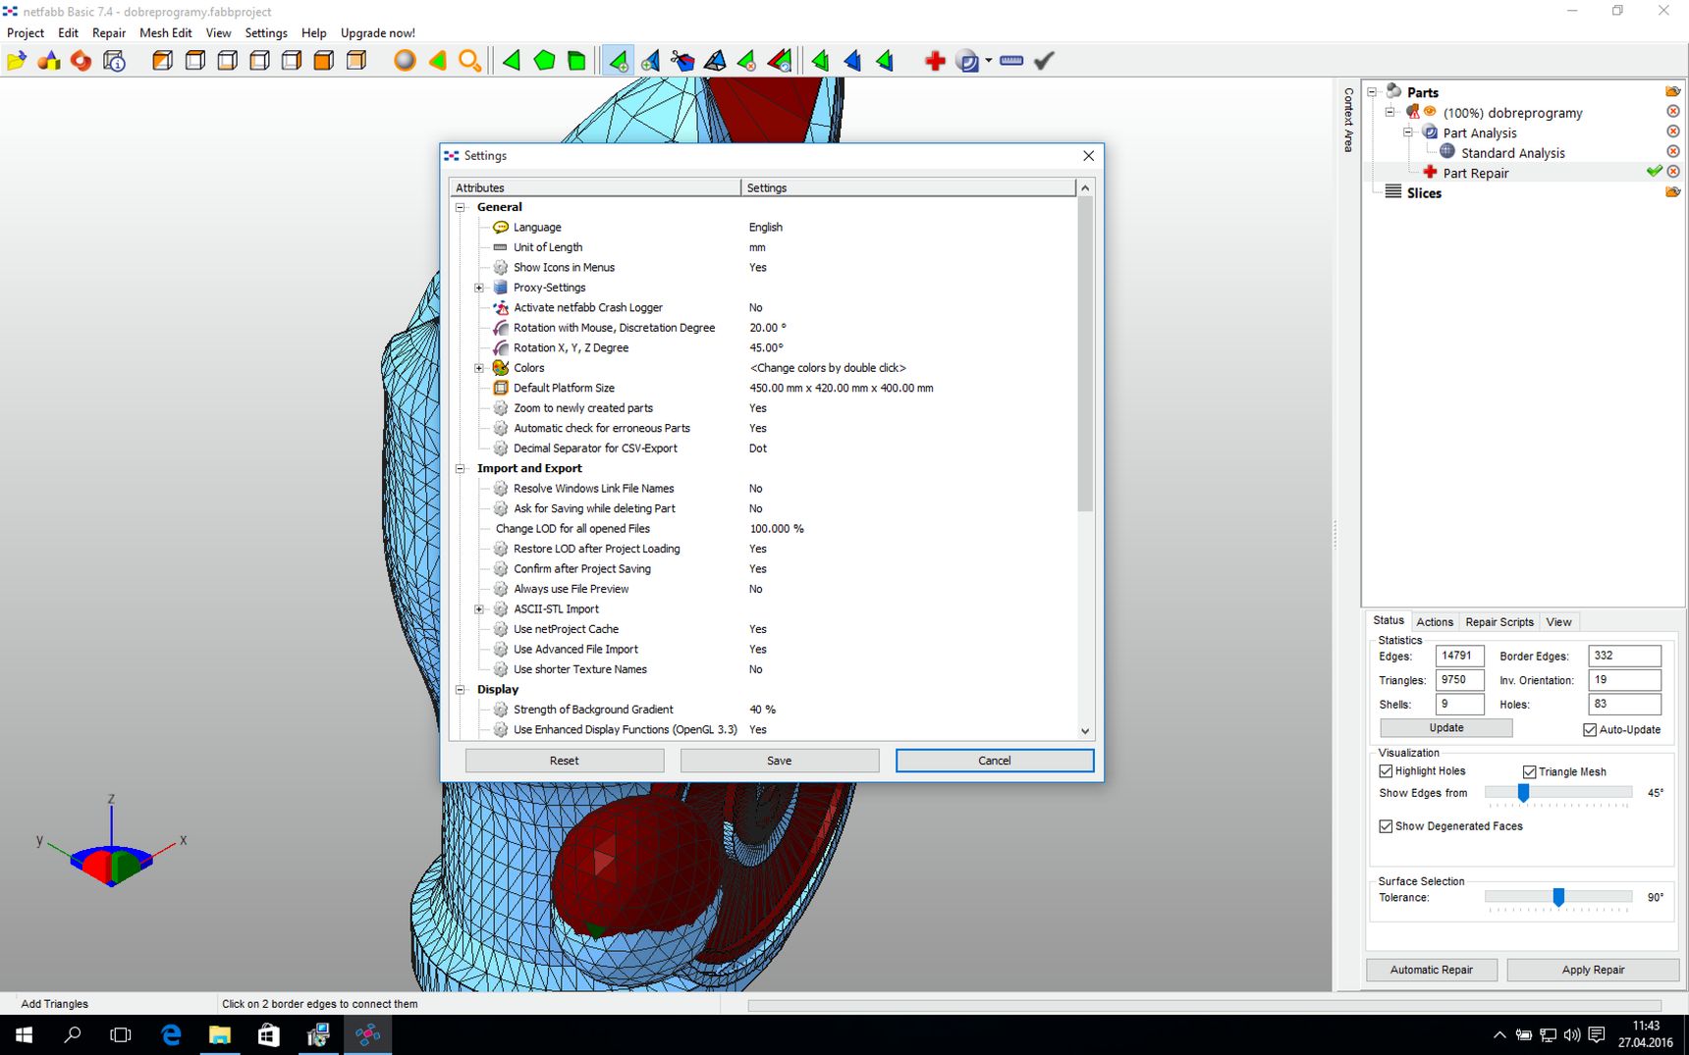Image resolution: width=1689 pixels, height=1055 pixels.
Task: Collapse the Import and Export group
Action: (x=461, y=468)
